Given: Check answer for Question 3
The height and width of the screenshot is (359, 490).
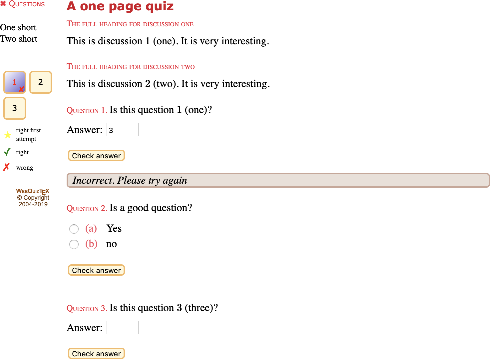Looking at the screenshot, I should click(x=96, y=353).
